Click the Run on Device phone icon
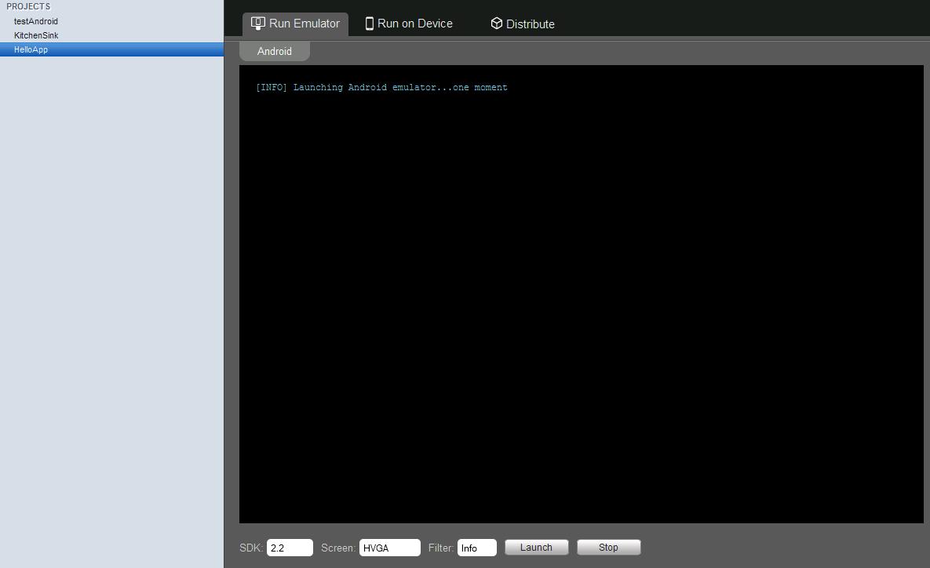This screenshot has width=930, height=568. pyautogui.click(x=369, y=23)
